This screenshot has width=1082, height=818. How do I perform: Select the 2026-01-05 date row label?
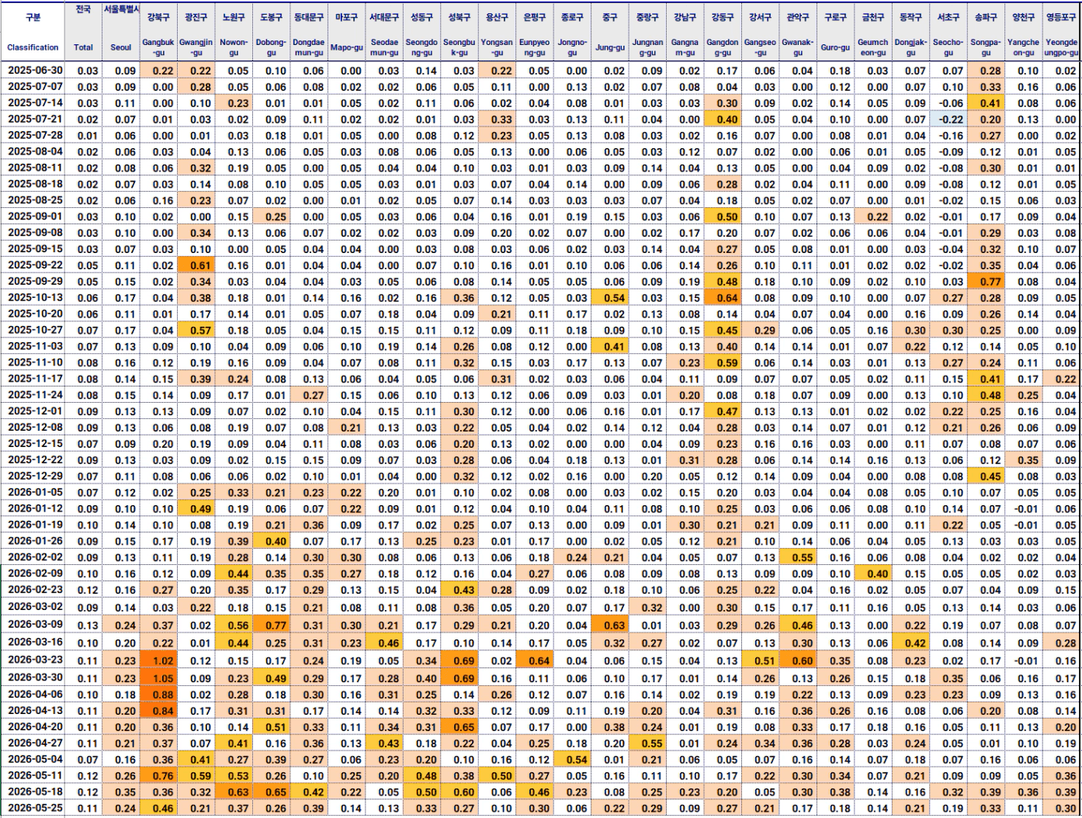33,493
